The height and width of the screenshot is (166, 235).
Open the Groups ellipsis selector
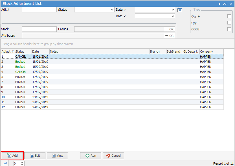click(x=166, y=29)
